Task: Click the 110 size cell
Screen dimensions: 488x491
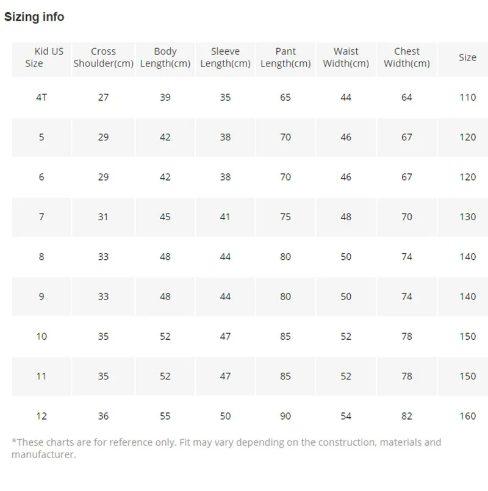Action: 467,98
